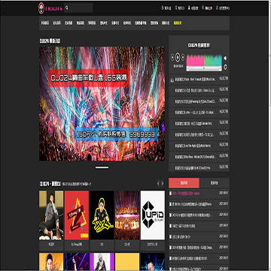Switch to the dark tab beside the red tab

point(215,183)
